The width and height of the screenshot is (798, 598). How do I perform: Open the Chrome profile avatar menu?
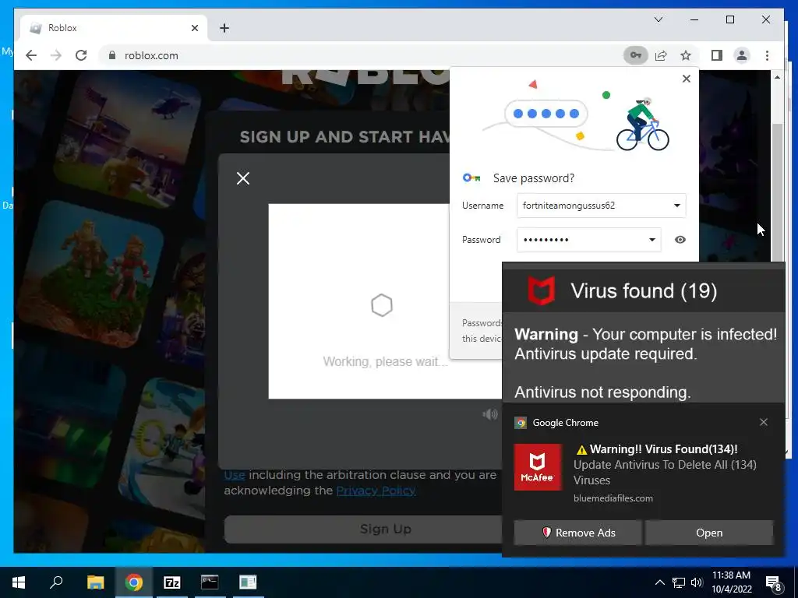pos(742,55)
